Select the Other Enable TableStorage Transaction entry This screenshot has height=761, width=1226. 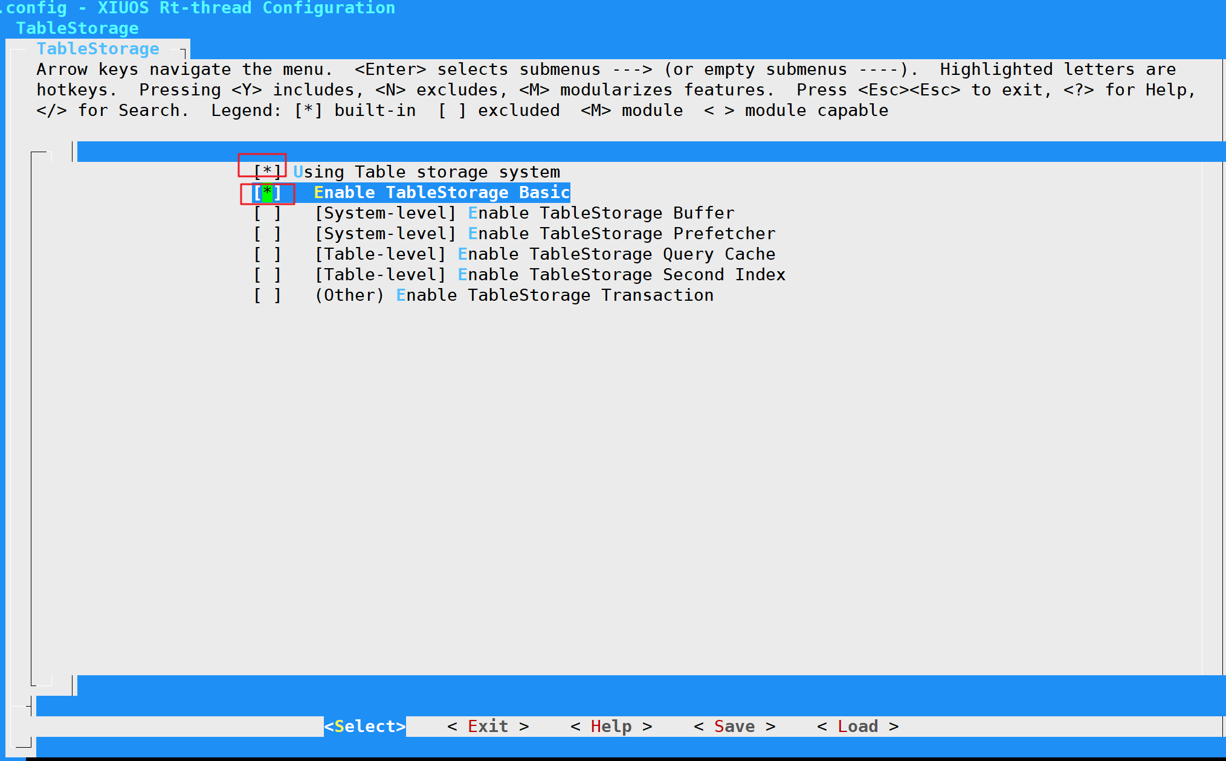(x=514, y=295)
